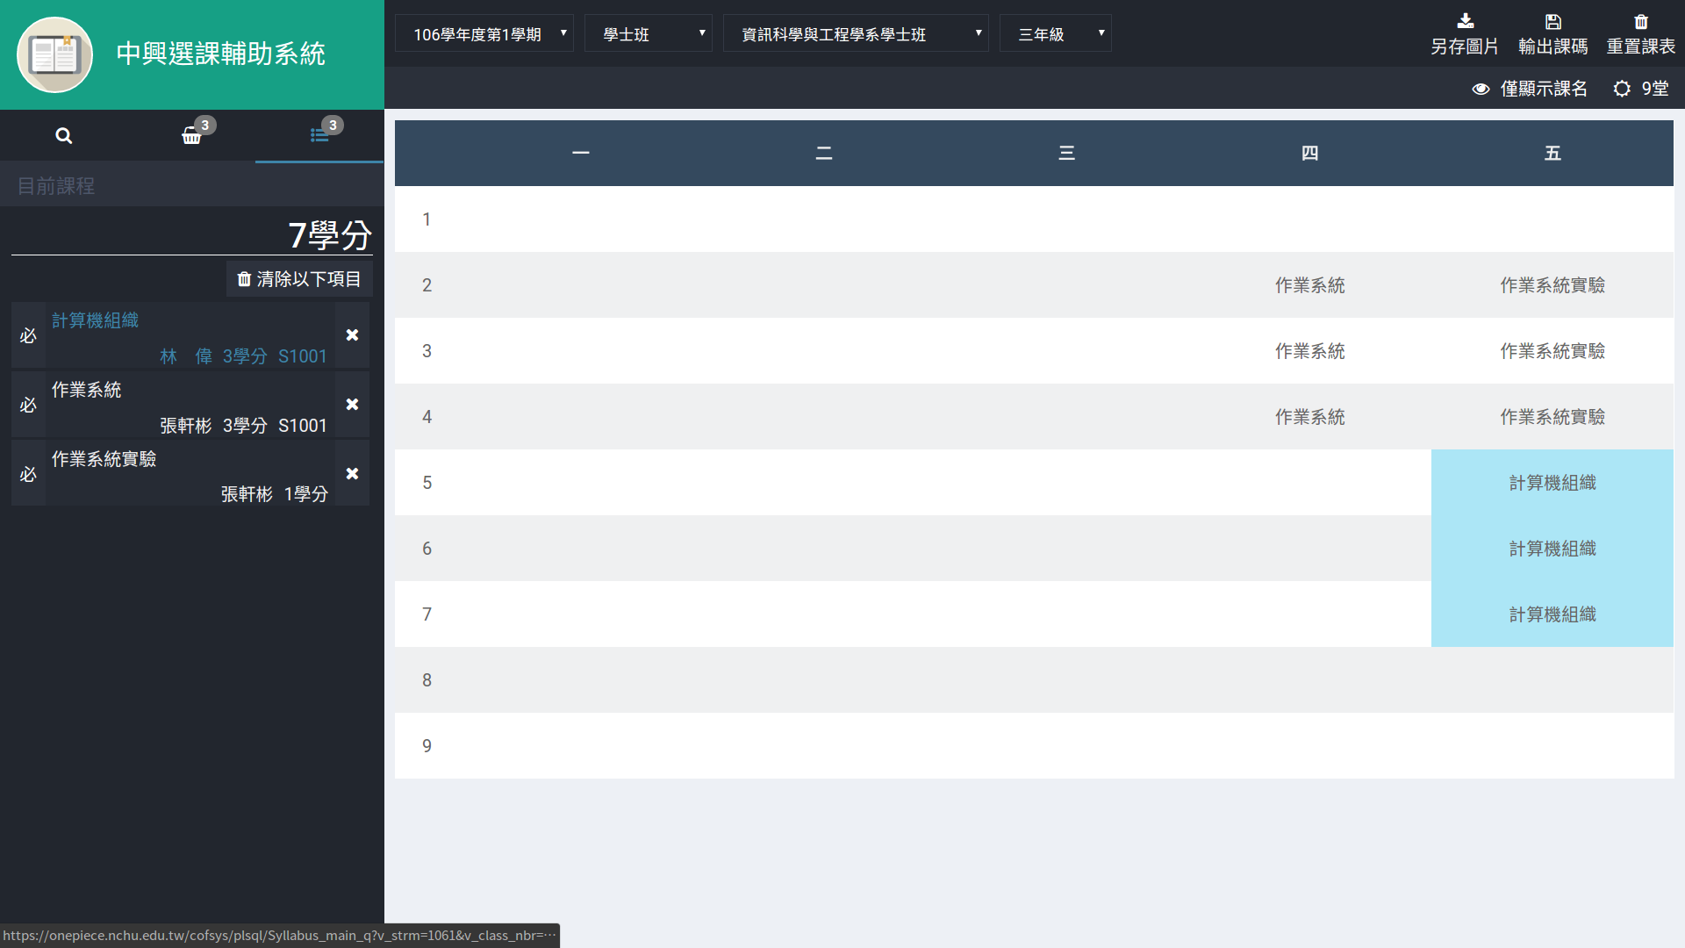The width and height of the screenshot is (1685, 948).
Task: Toggle the 9堂 periods setting
Action: click(1640, 89)
